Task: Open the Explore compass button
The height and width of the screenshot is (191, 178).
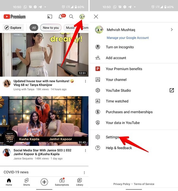Action: 13,28
